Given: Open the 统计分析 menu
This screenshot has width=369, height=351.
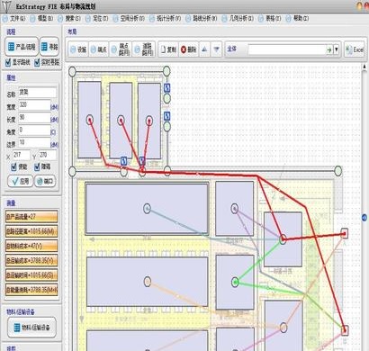Looking at the screenshot, I should [x=166, y=19].
